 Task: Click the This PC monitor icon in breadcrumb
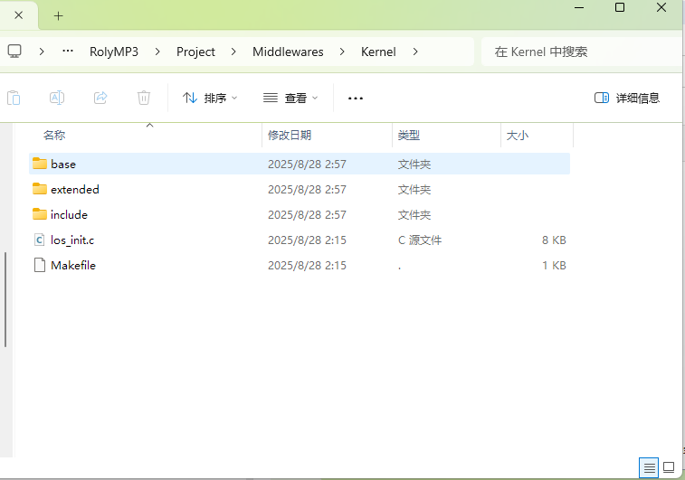[14, 52]
